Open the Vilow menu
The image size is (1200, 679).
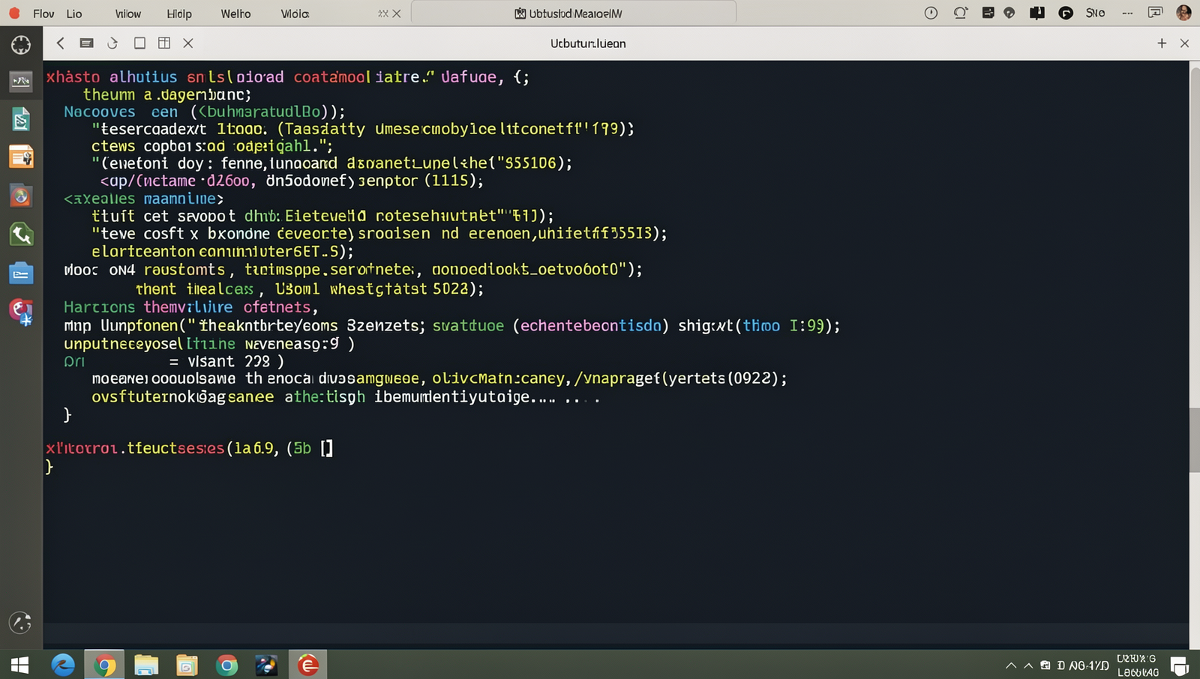pos(128,13)
